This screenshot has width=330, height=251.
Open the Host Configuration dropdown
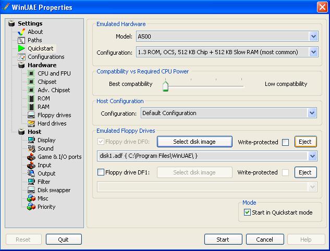coord(312,113)
